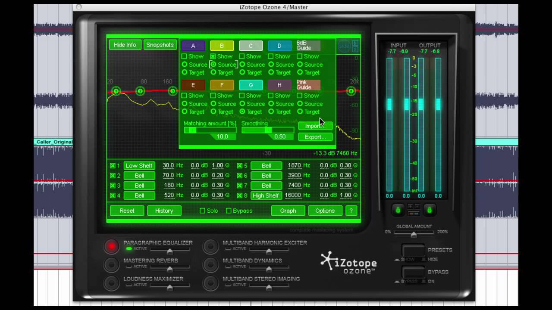Enable the Solo checkbox
The image size is (552, 310).
point(202,211)
